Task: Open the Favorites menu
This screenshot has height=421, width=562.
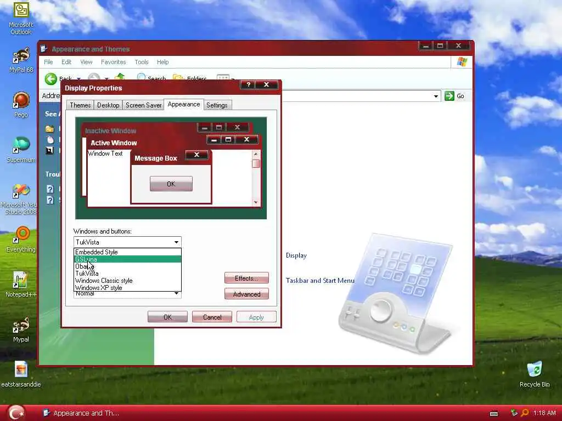Action: (x=113, y=62)
